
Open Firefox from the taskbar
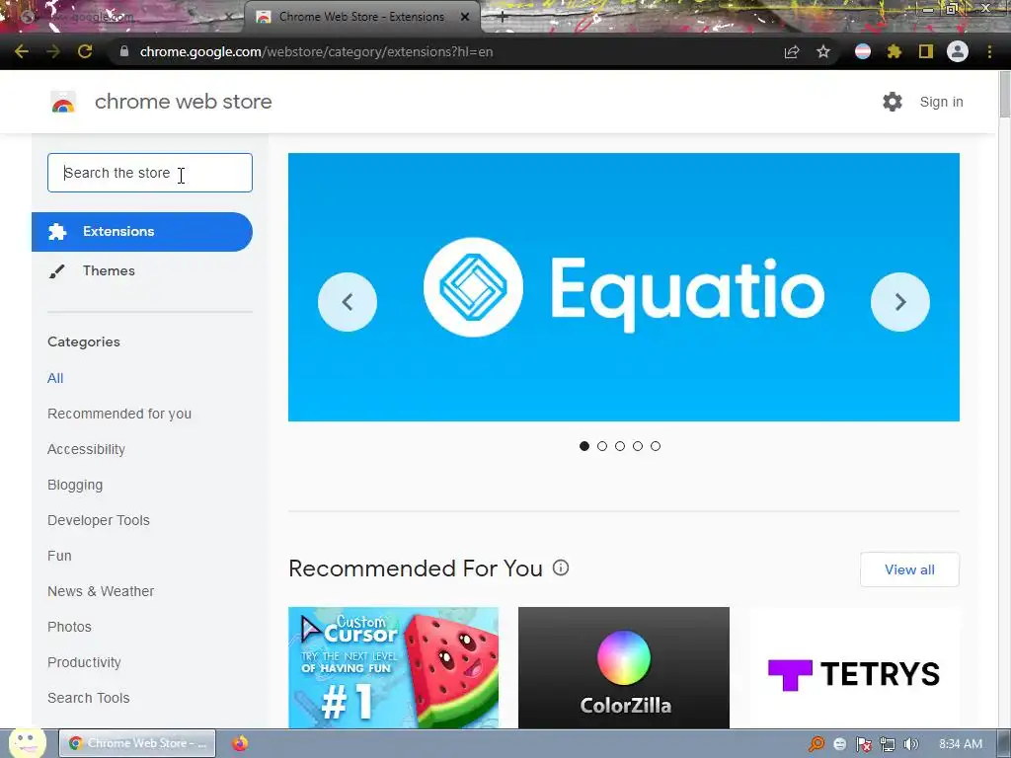tap(240, 743)
